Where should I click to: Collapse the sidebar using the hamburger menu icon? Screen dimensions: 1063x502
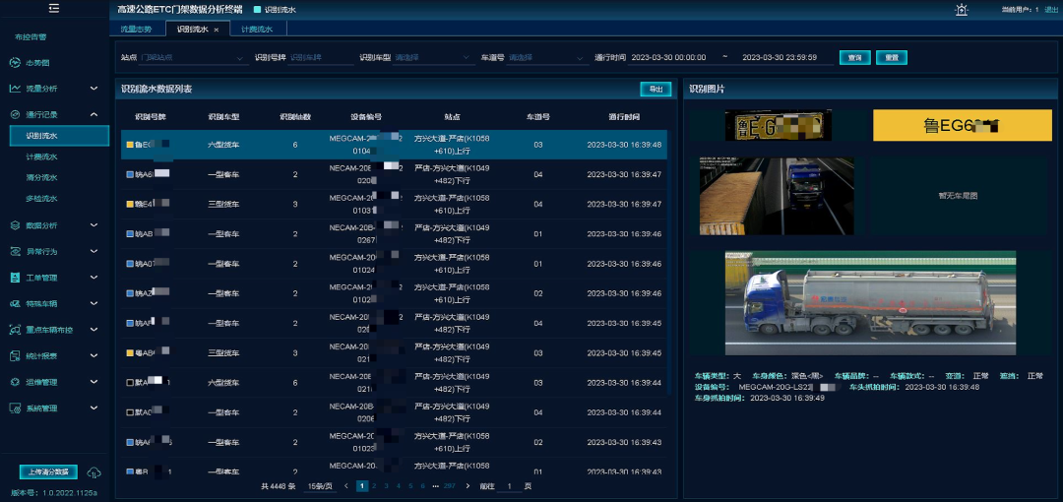pos(54,9)
